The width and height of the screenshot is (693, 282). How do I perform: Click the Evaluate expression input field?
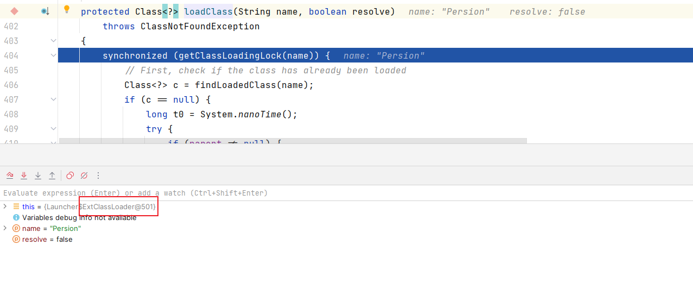click(346, 193)
